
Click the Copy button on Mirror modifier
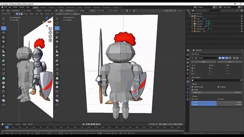click(x=230, y=62)
